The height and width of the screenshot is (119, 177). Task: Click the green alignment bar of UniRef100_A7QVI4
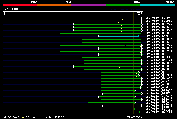pos(101,52)
